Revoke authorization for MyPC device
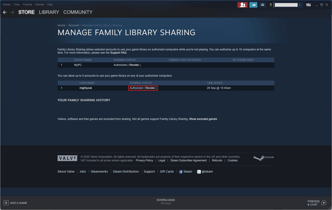The height and width of the screenshot is (210, 332). 134,65
